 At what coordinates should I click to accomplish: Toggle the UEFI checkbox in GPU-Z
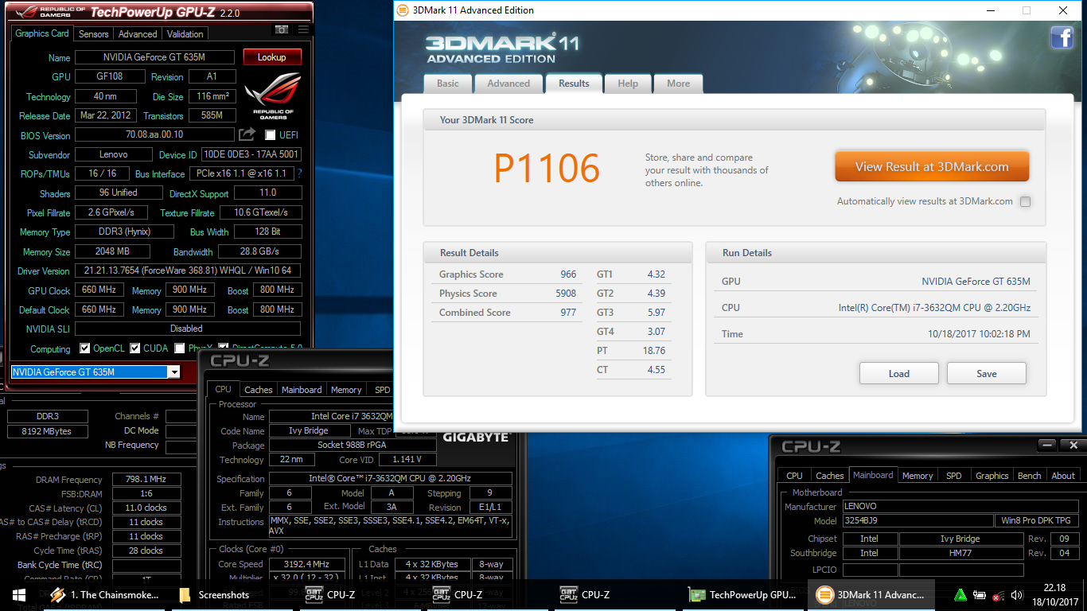tap(271, 135)
